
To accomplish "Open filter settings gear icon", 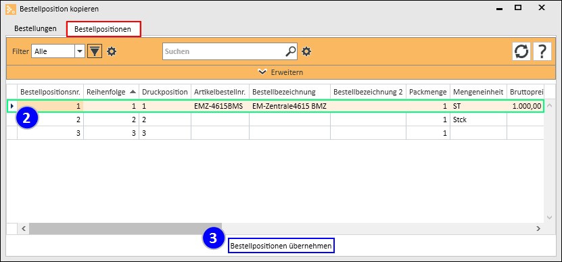I will [x=112, y=51].
